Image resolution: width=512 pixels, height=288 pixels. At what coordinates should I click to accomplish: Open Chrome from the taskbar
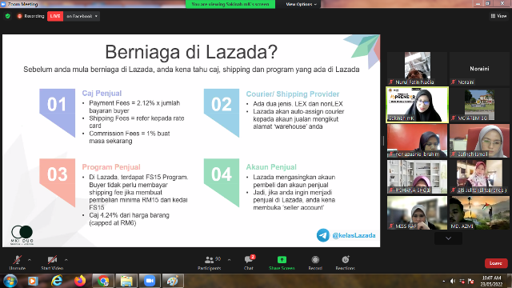tap(103, 281)
